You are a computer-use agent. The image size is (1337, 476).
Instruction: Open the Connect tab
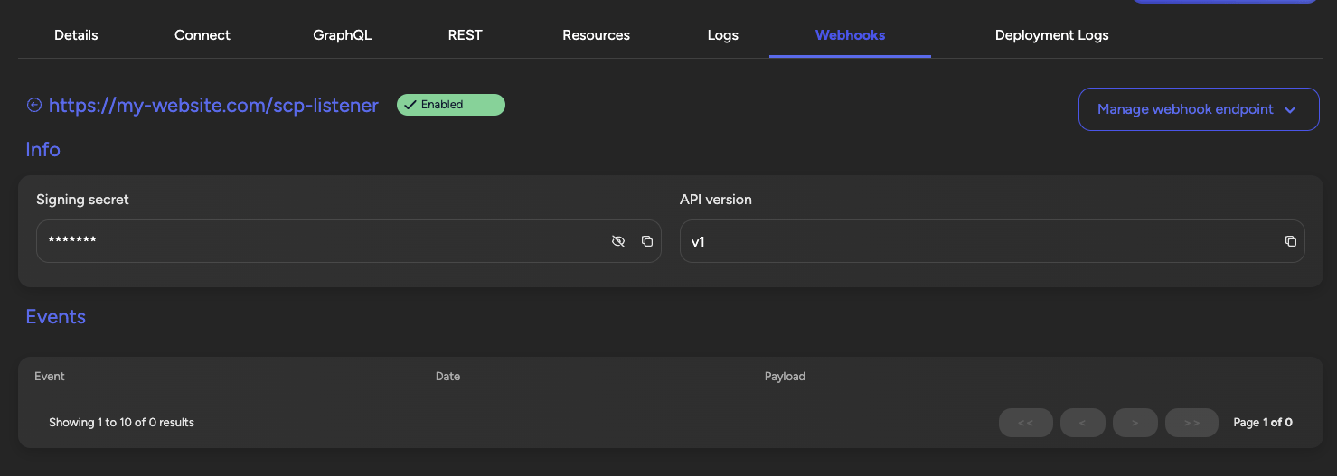click(202, 35)
